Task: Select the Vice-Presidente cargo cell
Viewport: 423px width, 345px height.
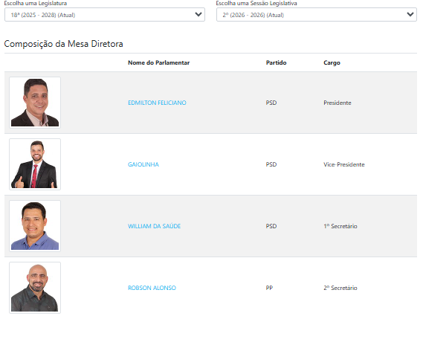Action: [344, 164]
